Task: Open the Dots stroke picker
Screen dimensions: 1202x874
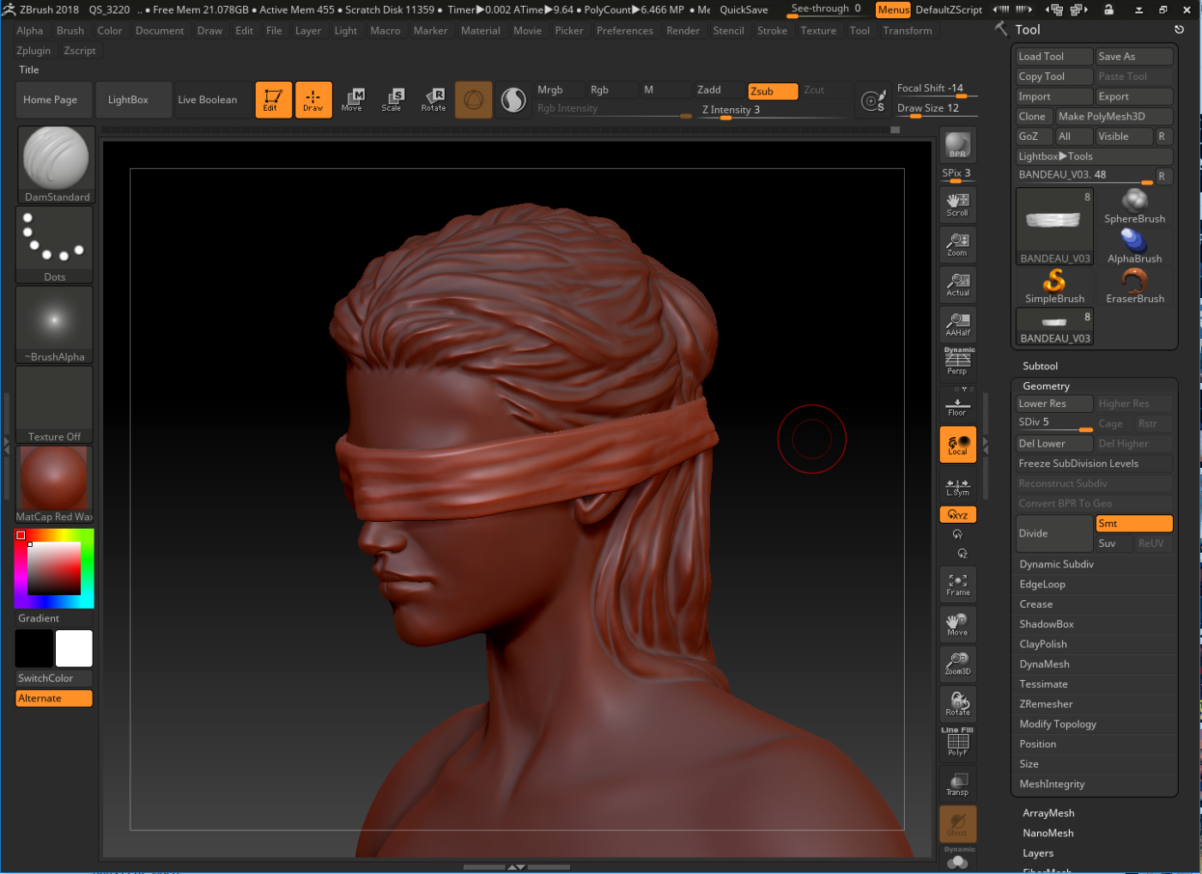Action: tap(55, 245)
